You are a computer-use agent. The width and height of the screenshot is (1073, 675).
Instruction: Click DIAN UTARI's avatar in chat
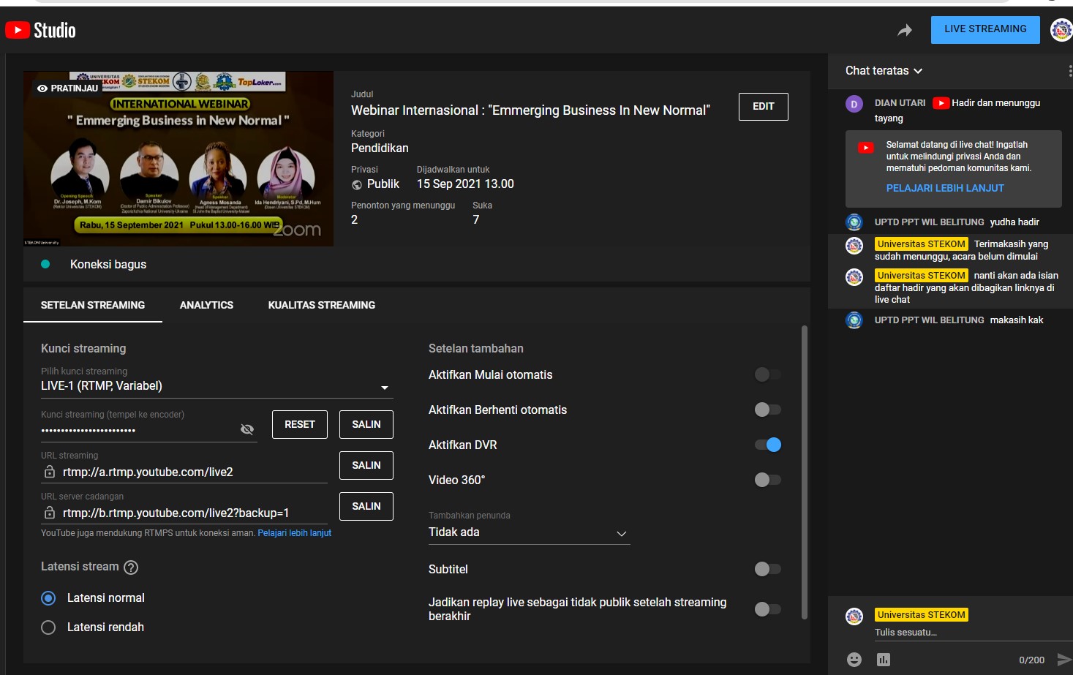click(854, 104)
